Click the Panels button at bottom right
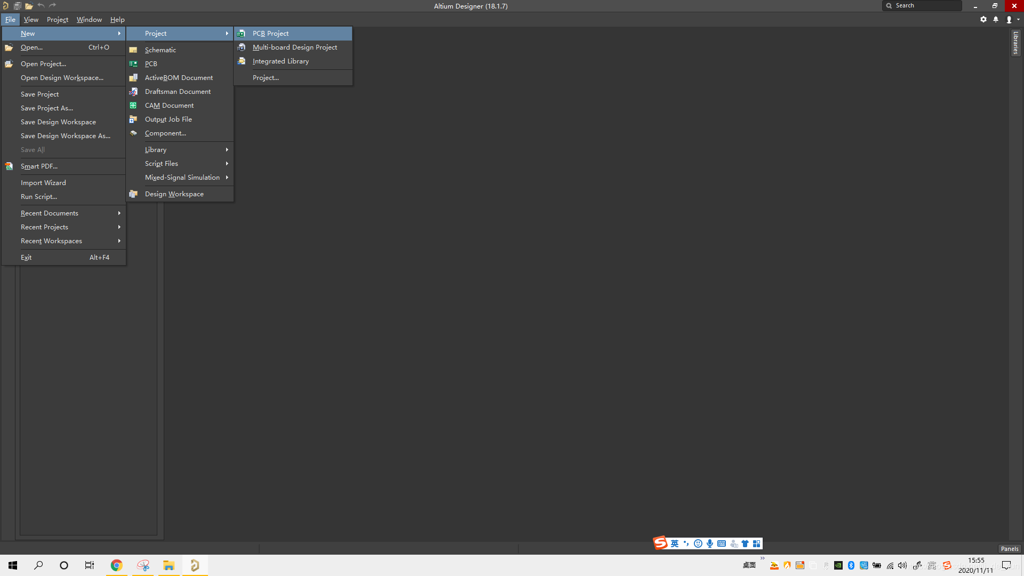The height and width of the screenshot is (576, 1024). [1009, 549]
